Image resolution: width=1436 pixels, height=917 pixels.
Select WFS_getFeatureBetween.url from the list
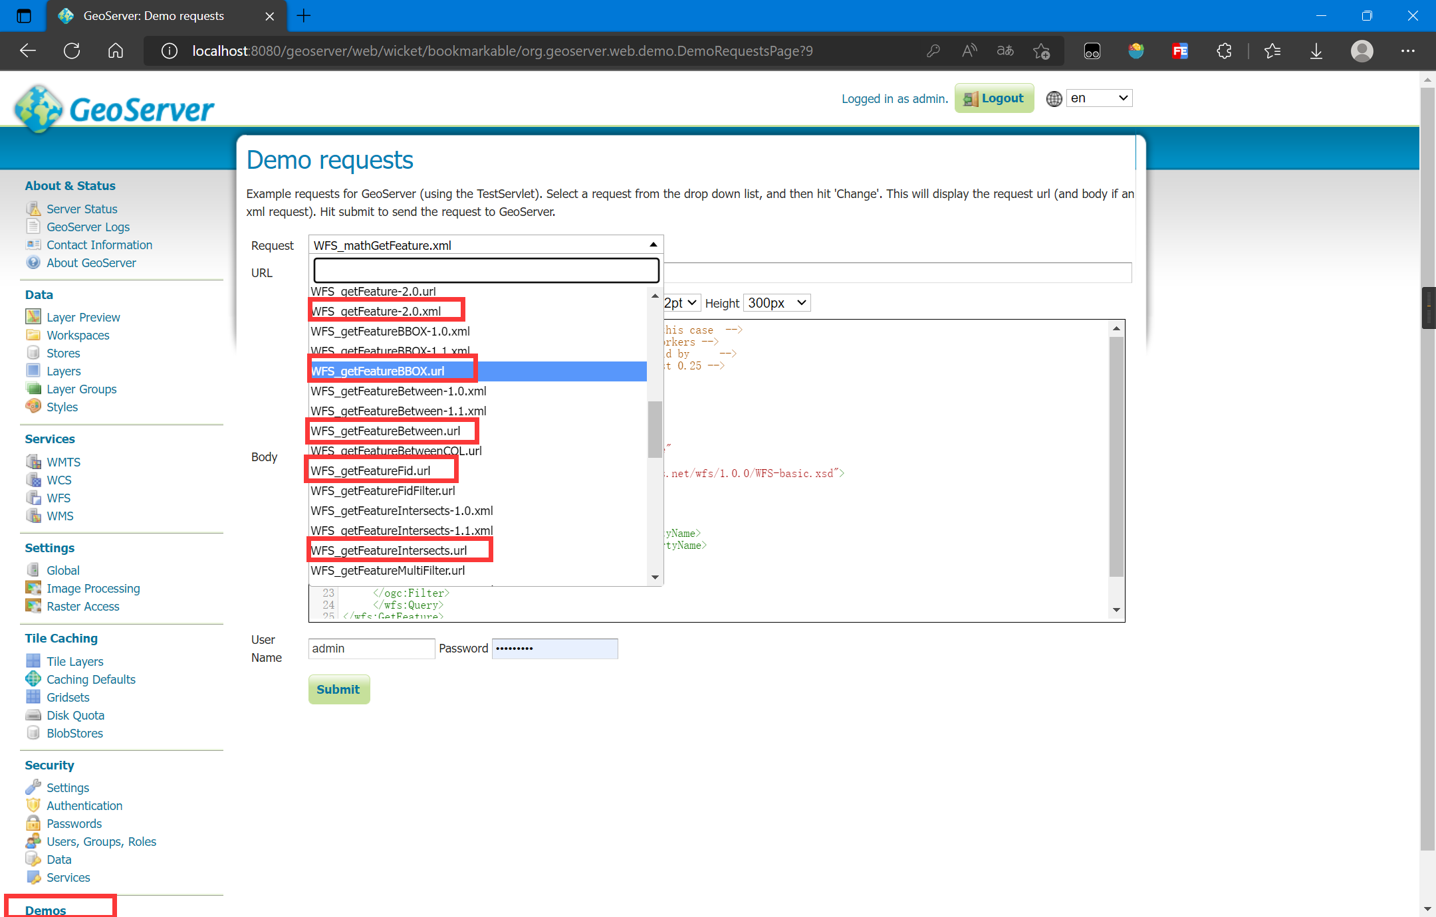tap(386, 431)
